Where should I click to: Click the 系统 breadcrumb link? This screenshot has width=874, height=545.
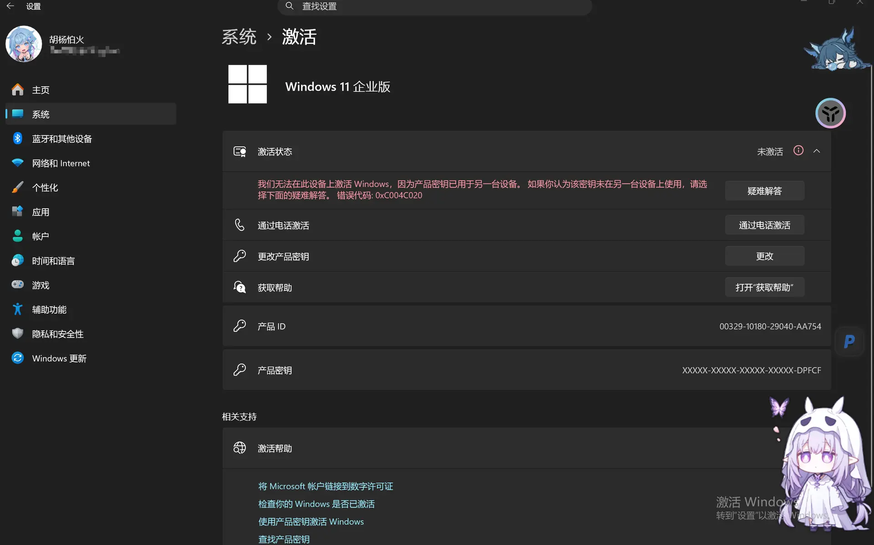(x=239, y=36)
